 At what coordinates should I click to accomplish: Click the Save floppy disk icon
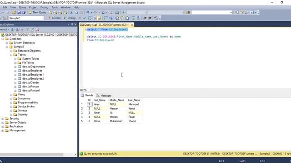[x=19, y=12]
